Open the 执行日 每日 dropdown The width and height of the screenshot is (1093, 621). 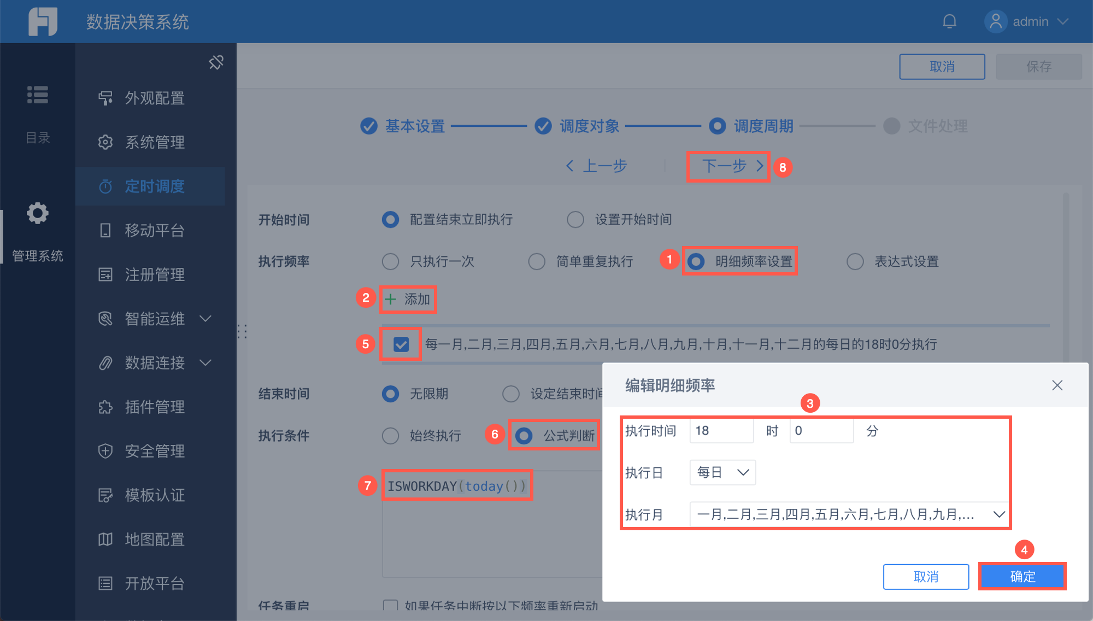pos(722,472)
